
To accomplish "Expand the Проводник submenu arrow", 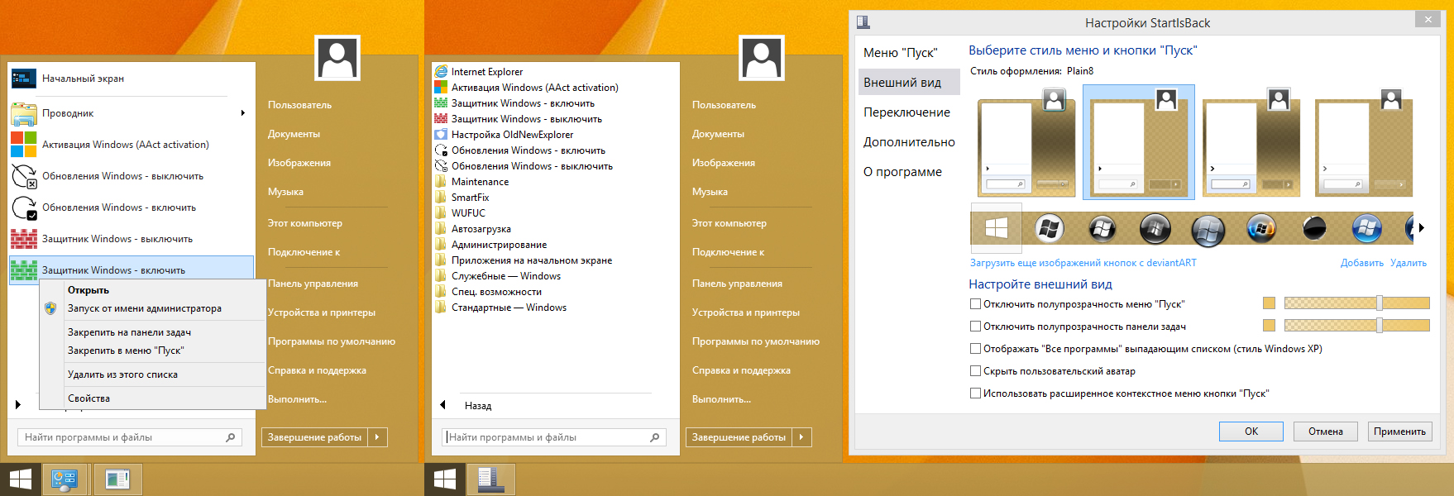I will pyautogui.click(x=242, y=113).
